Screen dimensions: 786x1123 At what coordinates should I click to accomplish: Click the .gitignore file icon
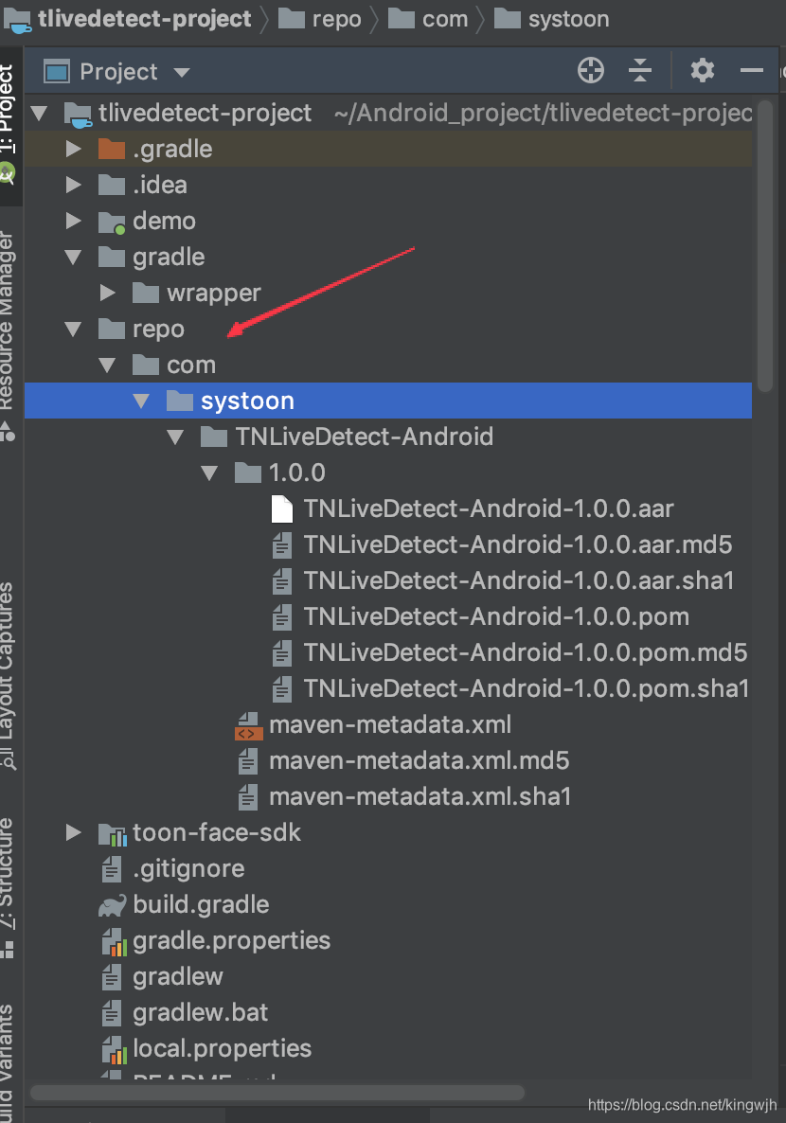coord(111,868)
